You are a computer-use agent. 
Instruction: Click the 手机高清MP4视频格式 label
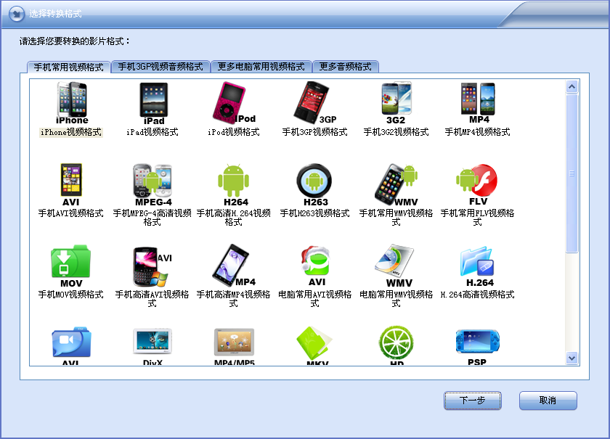point(233,299)
